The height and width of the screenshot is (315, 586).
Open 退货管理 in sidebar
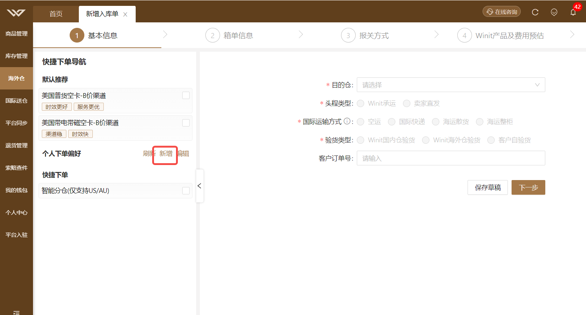pyautogui.click(x=17, y=145)
